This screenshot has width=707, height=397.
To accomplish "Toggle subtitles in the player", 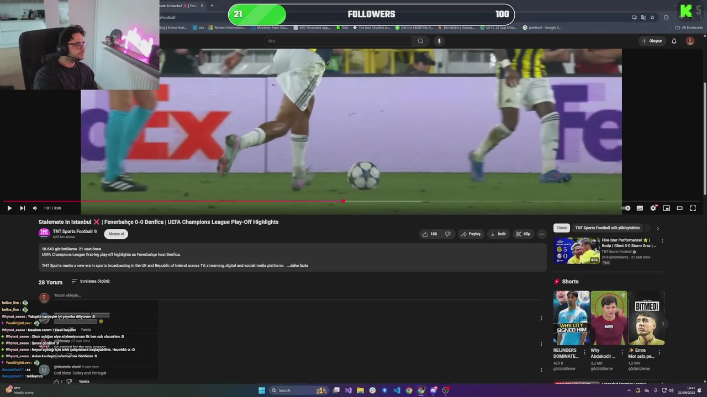I will pos(640,208).
